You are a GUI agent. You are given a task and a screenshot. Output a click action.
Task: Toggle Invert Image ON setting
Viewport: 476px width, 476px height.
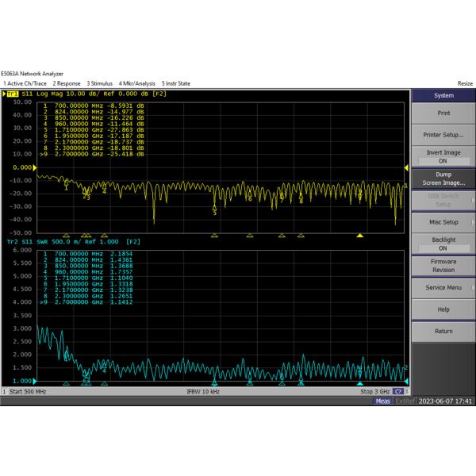[x=443, y=156]
